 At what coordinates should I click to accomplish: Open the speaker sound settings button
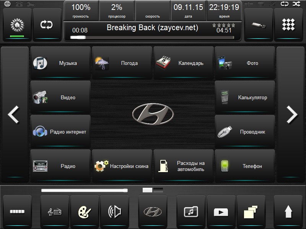click(114, 211)
